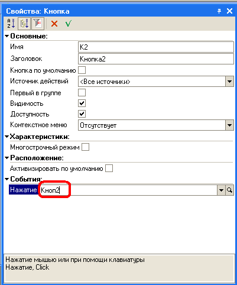The width and height of the screenshot is (237, 285).
Task: Click the pin icon in the title bar
Action: point(219,11)
